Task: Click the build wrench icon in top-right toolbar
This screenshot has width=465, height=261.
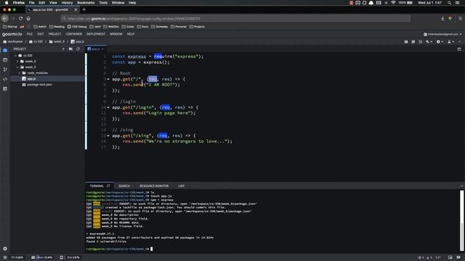Action: tap(427, 42)
